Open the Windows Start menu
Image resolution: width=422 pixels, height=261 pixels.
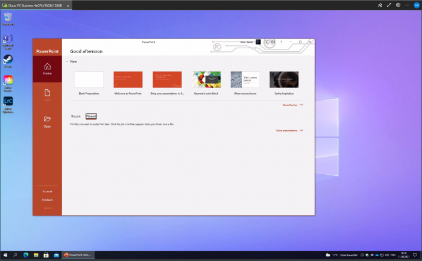point(5,255)
